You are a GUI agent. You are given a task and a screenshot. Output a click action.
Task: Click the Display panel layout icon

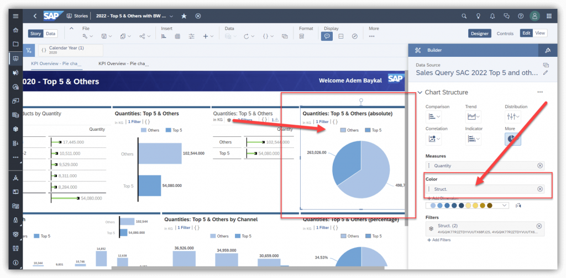tap(340, 36)
